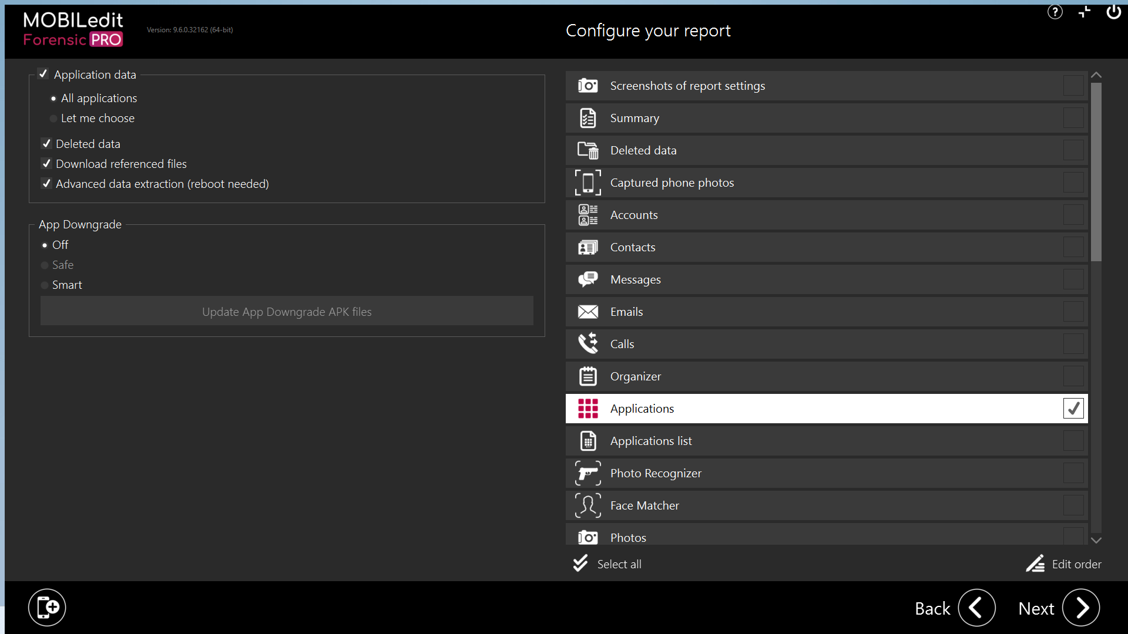Choose Smart app downgrade mode
This screenshot has height=634, width=1128.
click(x=45, y=285)
